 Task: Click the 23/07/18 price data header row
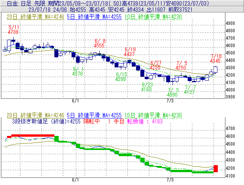coord(122,10)
